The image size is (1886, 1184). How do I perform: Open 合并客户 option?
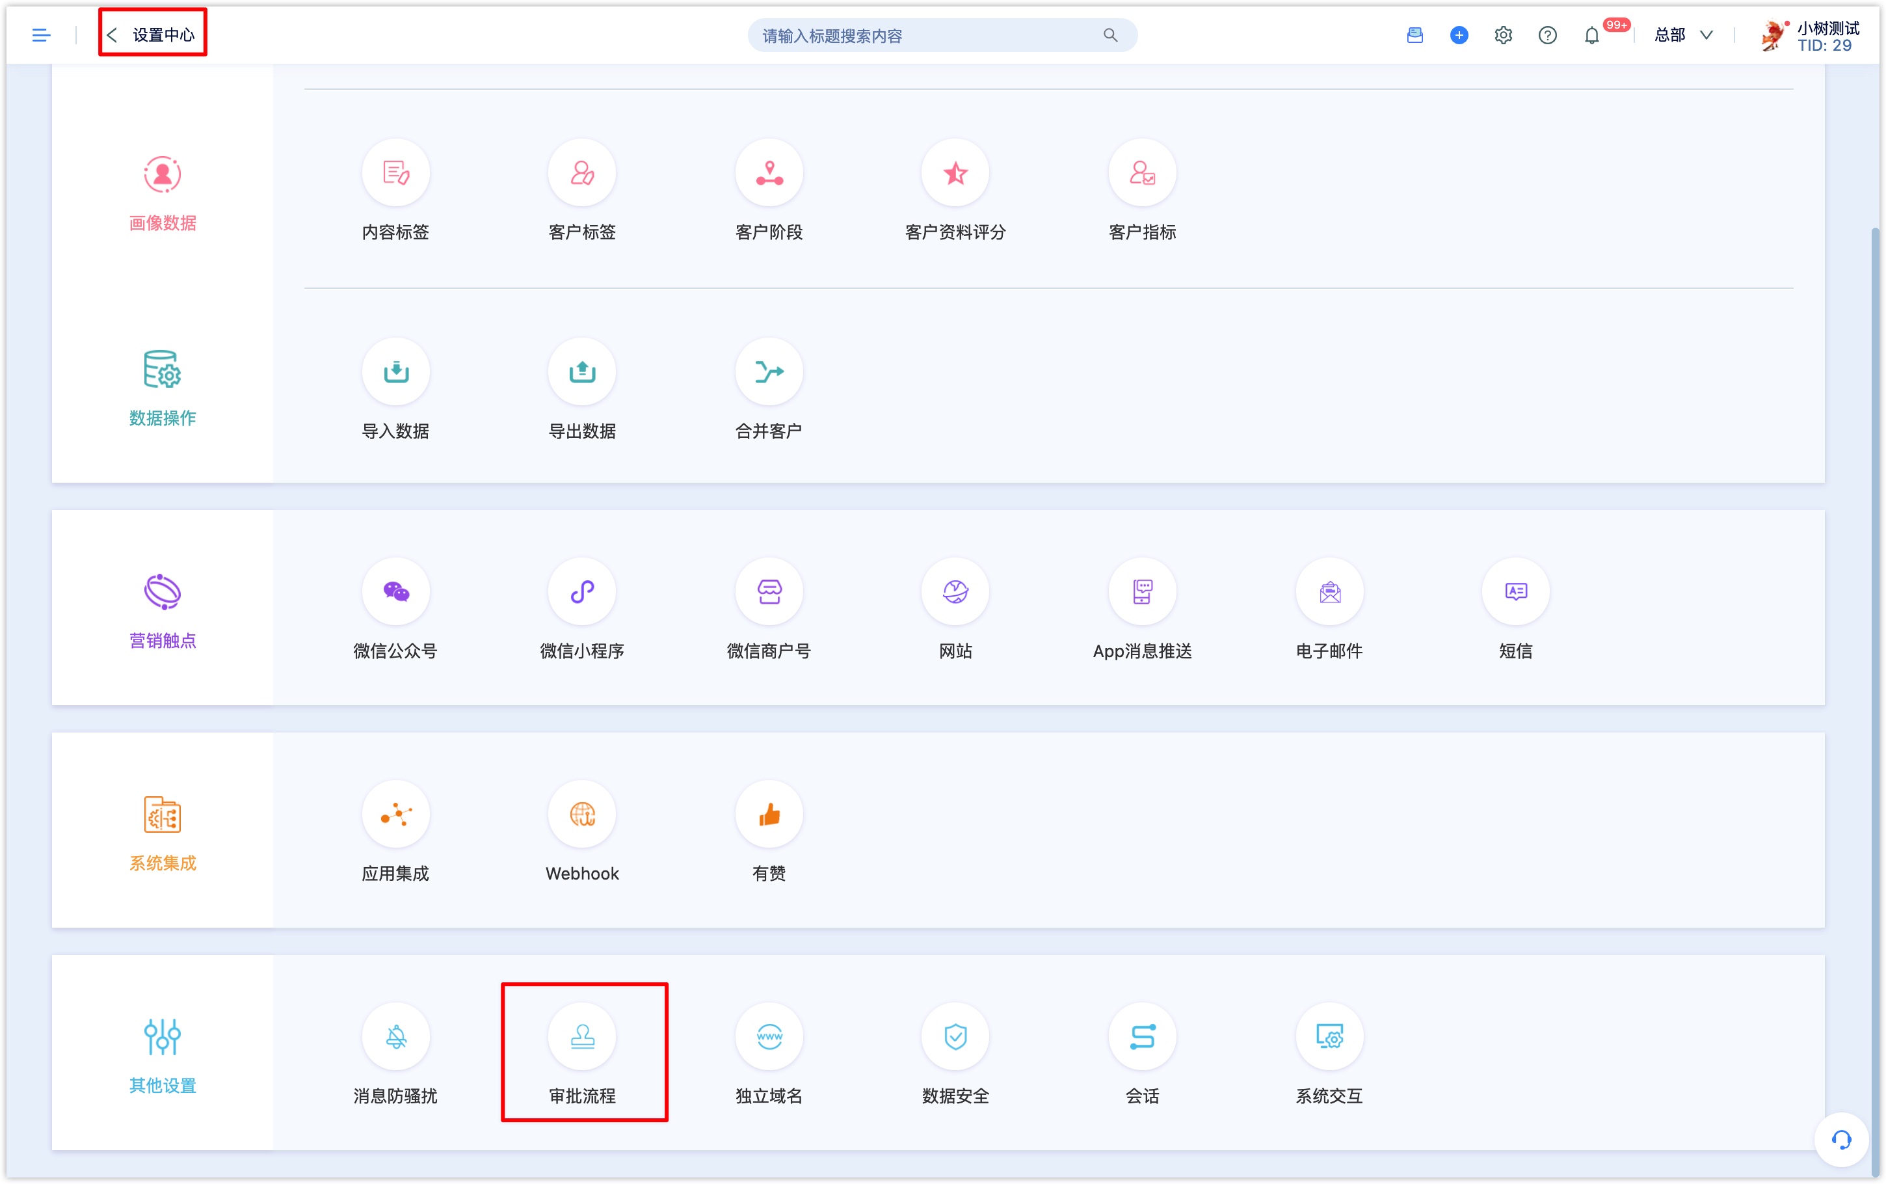[x=769, y=389]
